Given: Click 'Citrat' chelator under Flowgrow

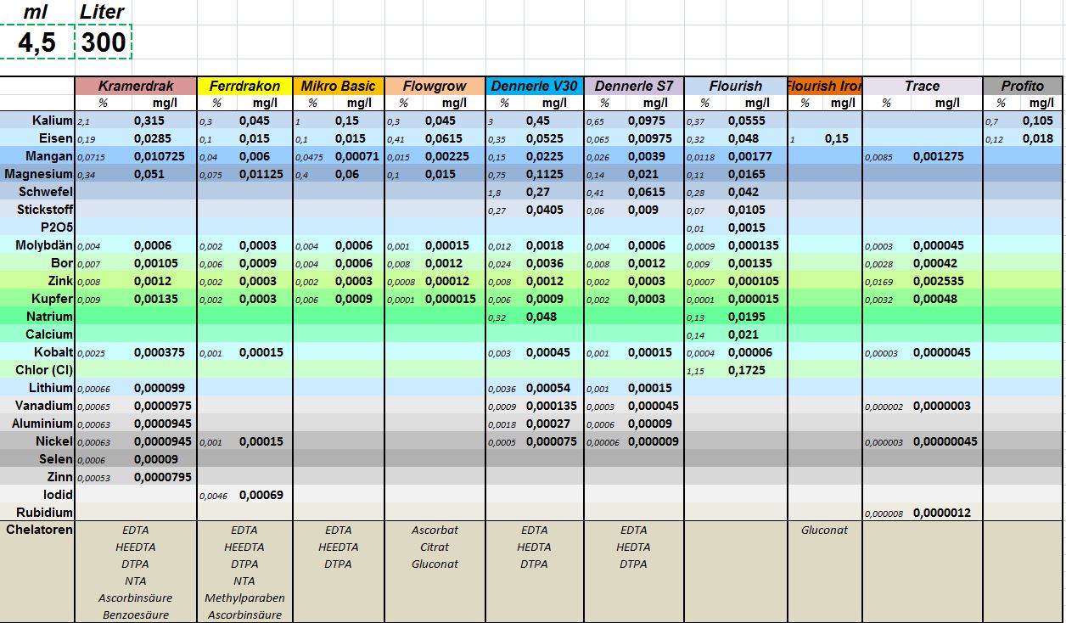Looking at the screenshot, I should pyautogui.click(x=435, y=547).
